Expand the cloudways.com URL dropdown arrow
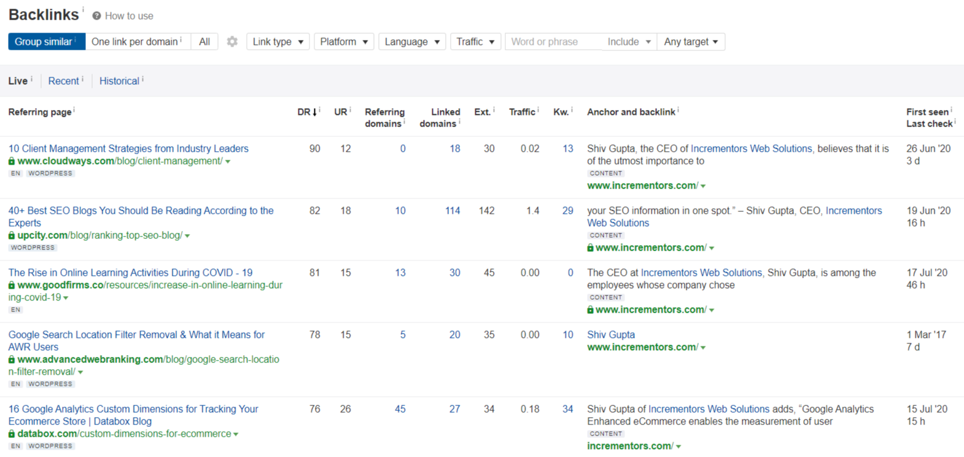 228,162
